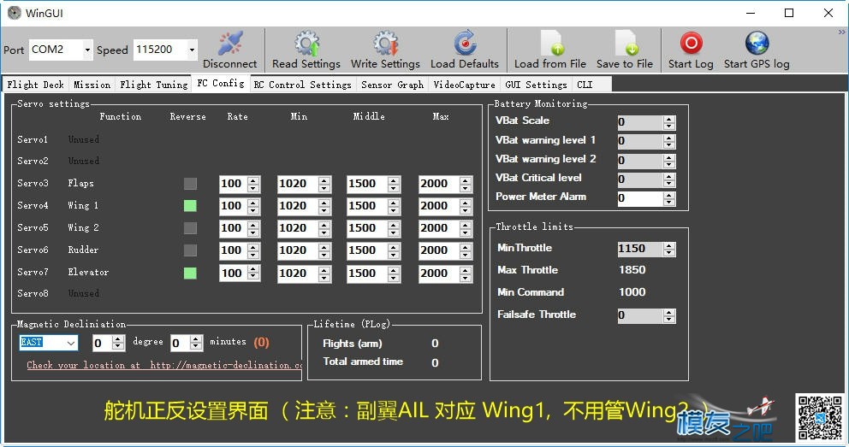The width and height of the screenshot is (849, 447).
Task: Click Servo7 Elevator Max stepper
Action: (x=466, y=273)
